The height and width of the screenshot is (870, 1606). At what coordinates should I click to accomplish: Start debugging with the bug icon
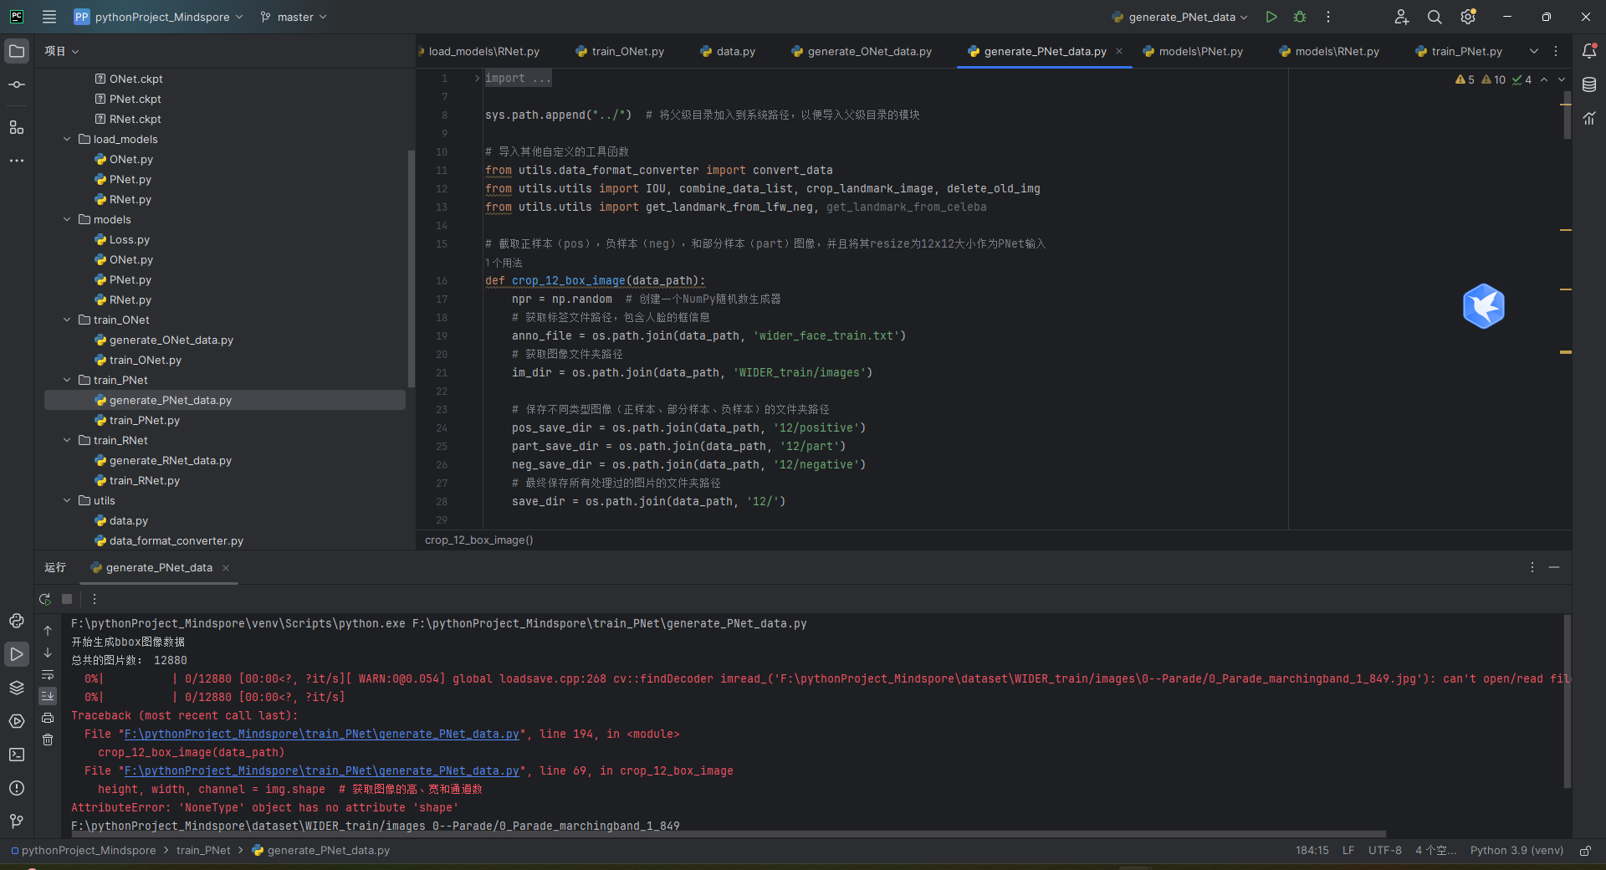[1300, 17]
